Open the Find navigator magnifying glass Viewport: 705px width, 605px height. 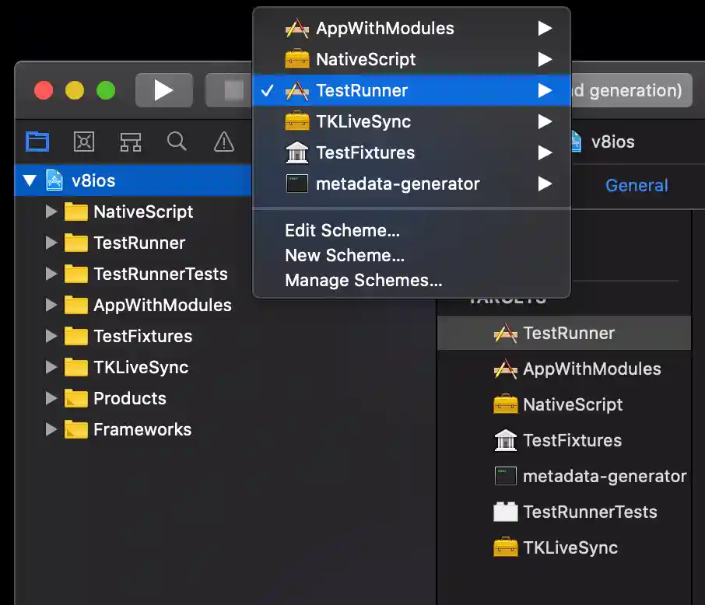pos(177,142)
